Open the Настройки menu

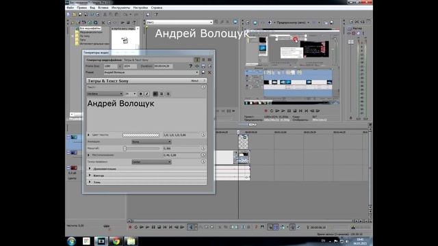click(140, 8)
